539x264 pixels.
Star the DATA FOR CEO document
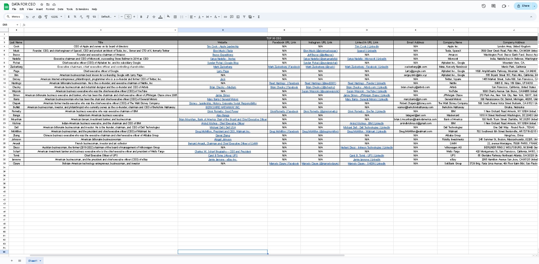42,4
